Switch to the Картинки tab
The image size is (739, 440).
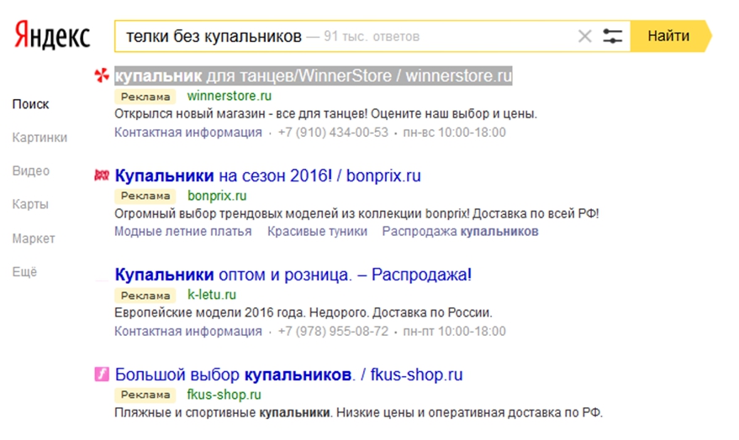tap(40, 138)
